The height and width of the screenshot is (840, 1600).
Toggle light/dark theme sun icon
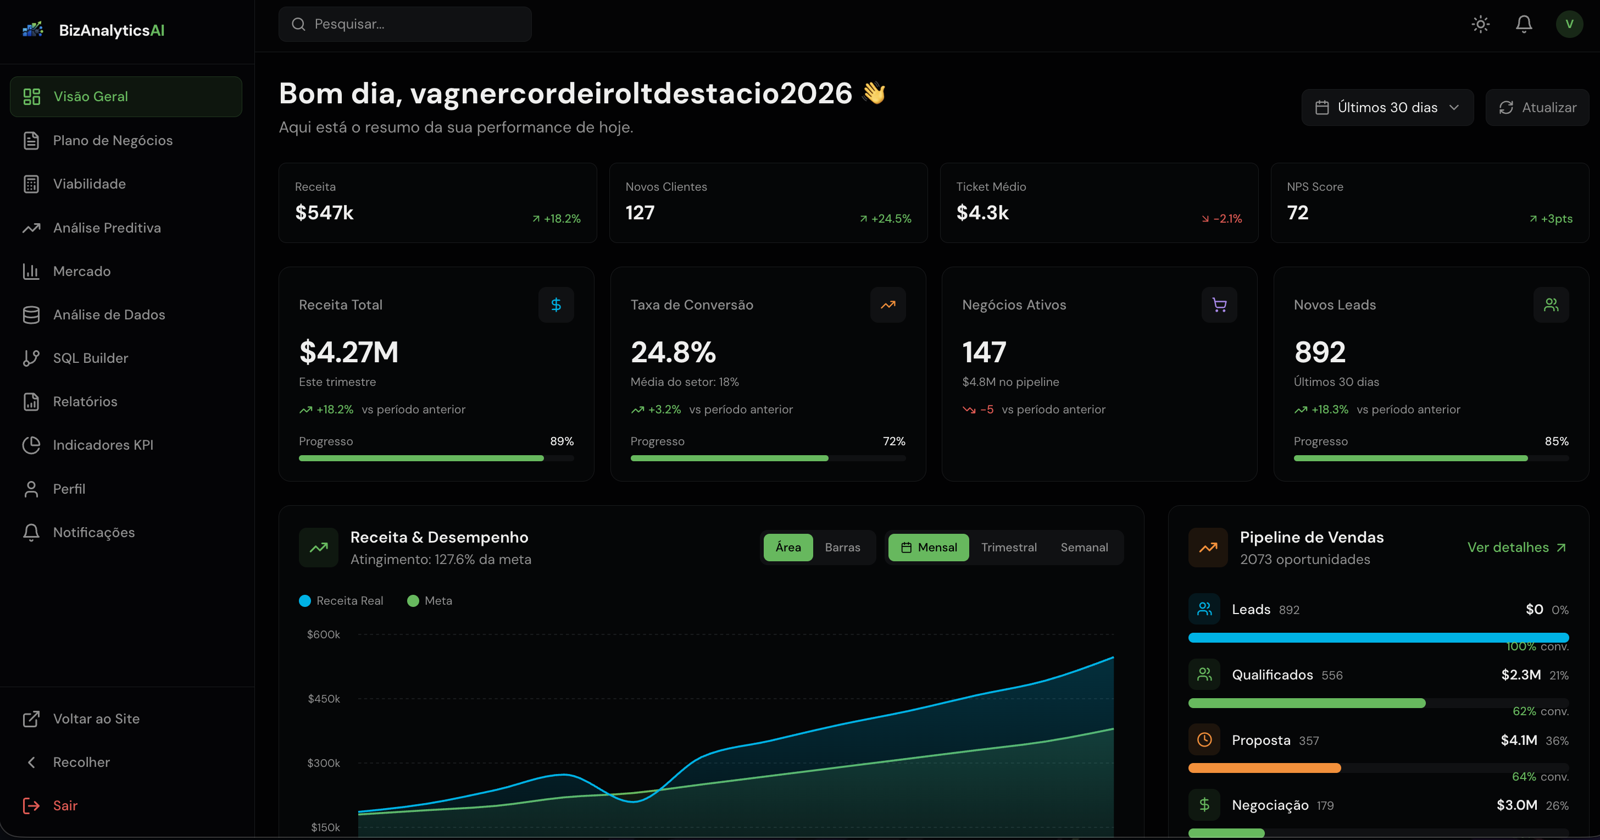point(1480,24)
